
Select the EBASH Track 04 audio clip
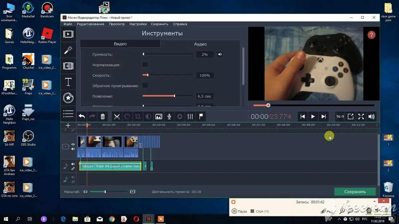[x=110, y=166]
